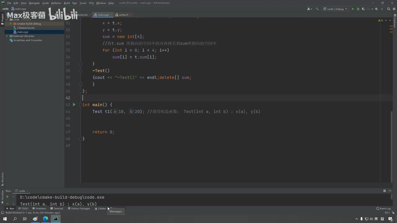Launch Microsoft Edge from the taskbar
Viewport: 397px width, 223px height.
(x=46, y=219)
